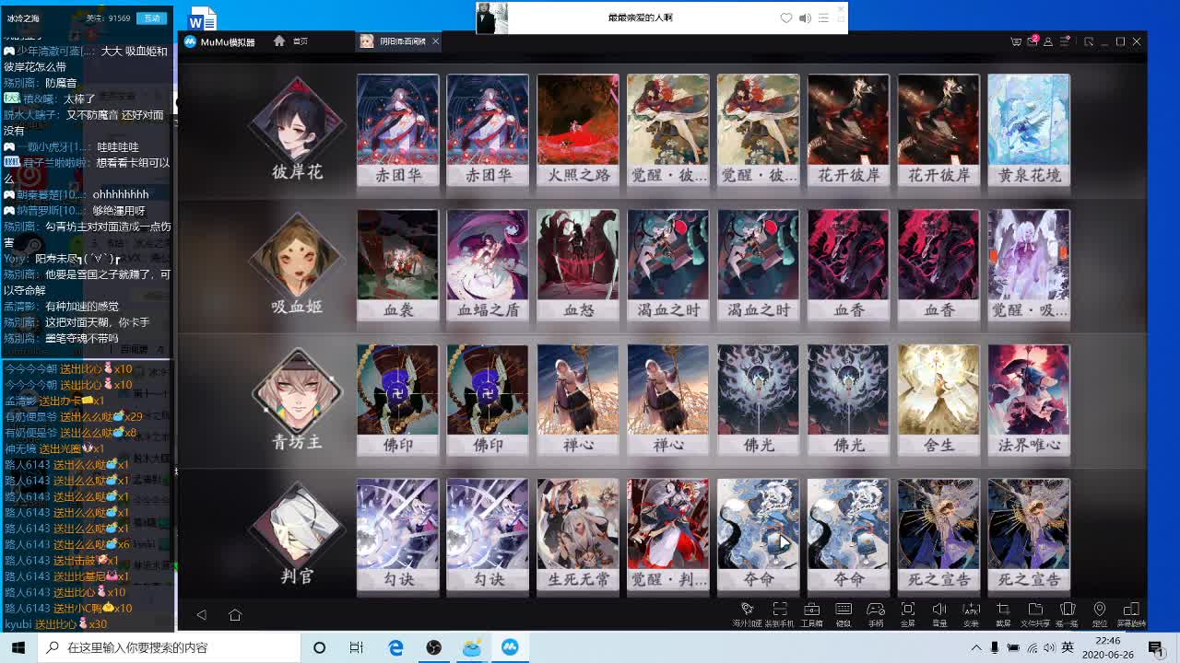Open the 生死无常 card
Viewport: 1180px width, 663px height.
coord(578,535)
